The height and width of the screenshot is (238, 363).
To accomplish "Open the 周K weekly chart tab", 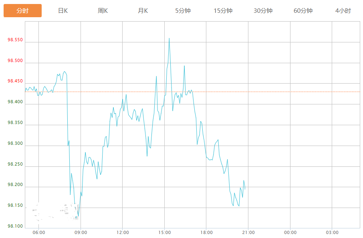I will [x=103, y=11].
